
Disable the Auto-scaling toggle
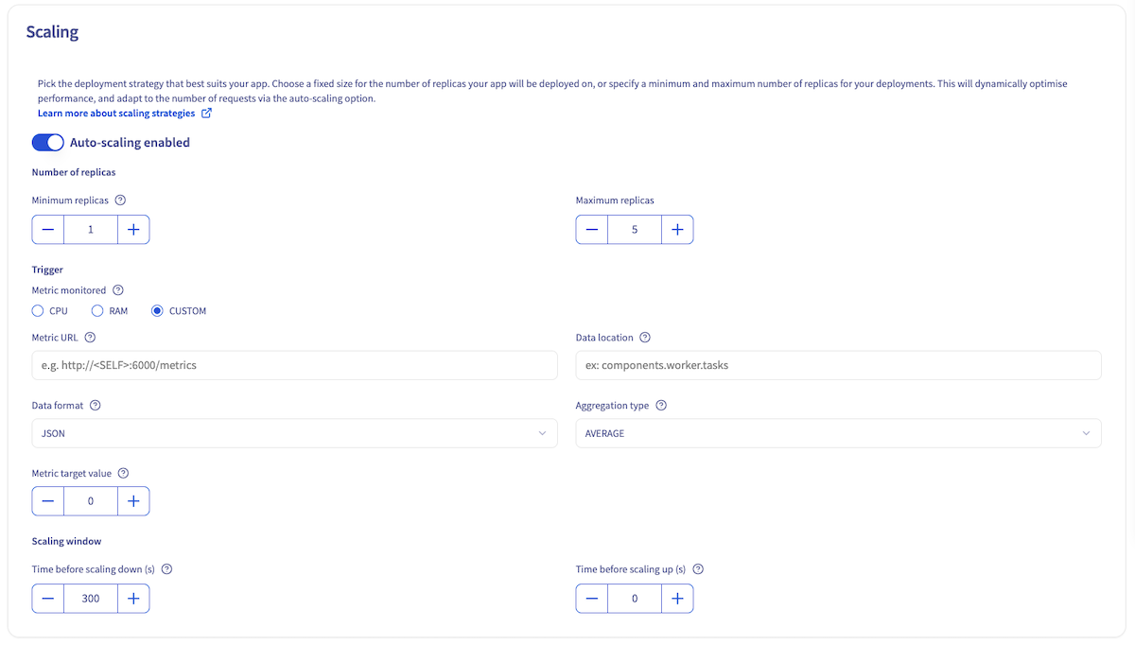coord(47,142)
